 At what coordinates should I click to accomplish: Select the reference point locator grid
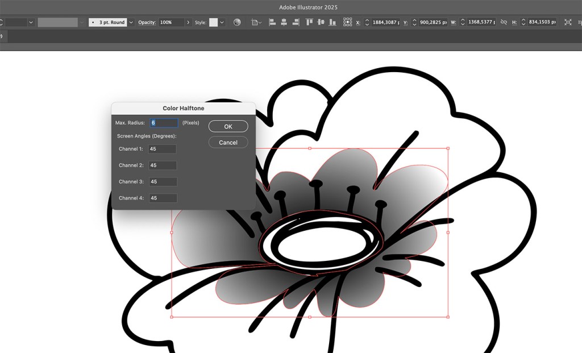tap(347, 22)
